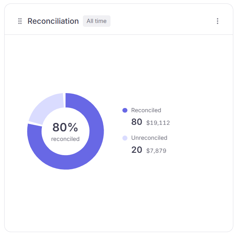Open the three-dot widget options menu
This screenshot has width=236, height=234.
coord(218,21)
